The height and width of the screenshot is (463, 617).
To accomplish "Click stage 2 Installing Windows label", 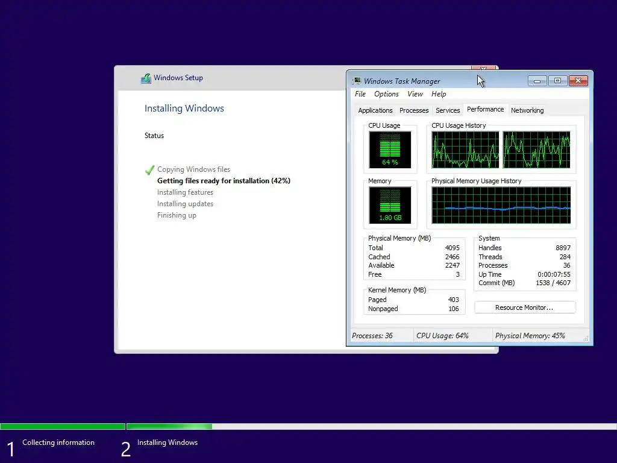I will tap(168, 443).
